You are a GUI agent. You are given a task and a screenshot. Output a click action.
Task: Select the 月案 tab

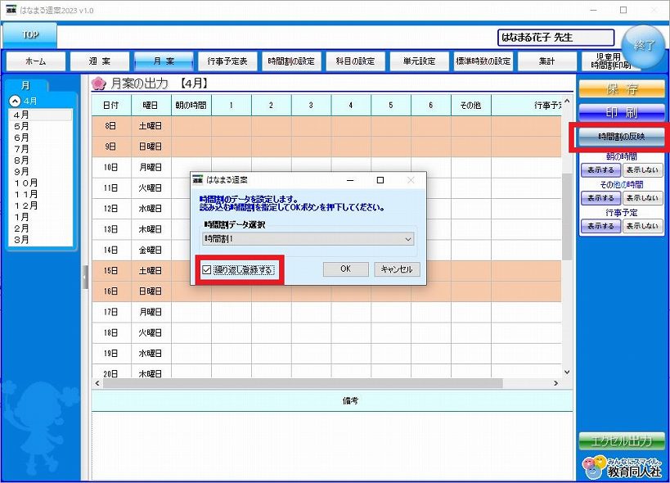[164, 61]
